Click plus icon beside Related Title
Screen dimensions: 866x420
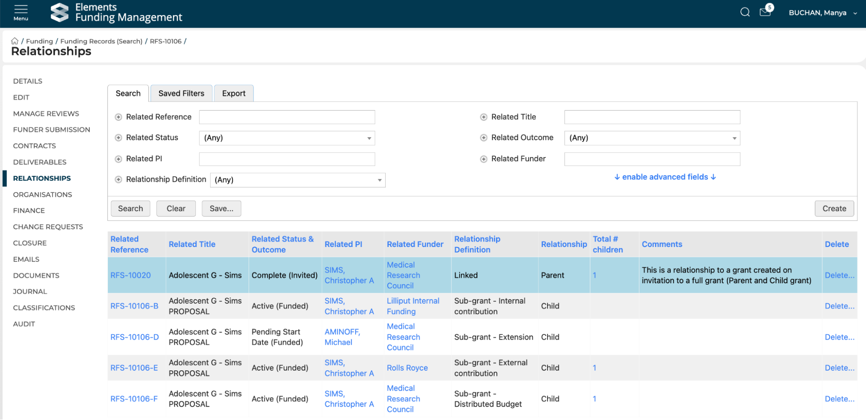point(483,117)
